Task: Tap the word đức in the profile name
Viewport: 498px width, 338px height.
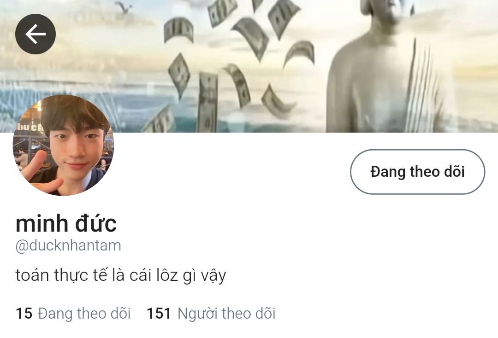Action: pyautogui.click(x=95, y=223)
